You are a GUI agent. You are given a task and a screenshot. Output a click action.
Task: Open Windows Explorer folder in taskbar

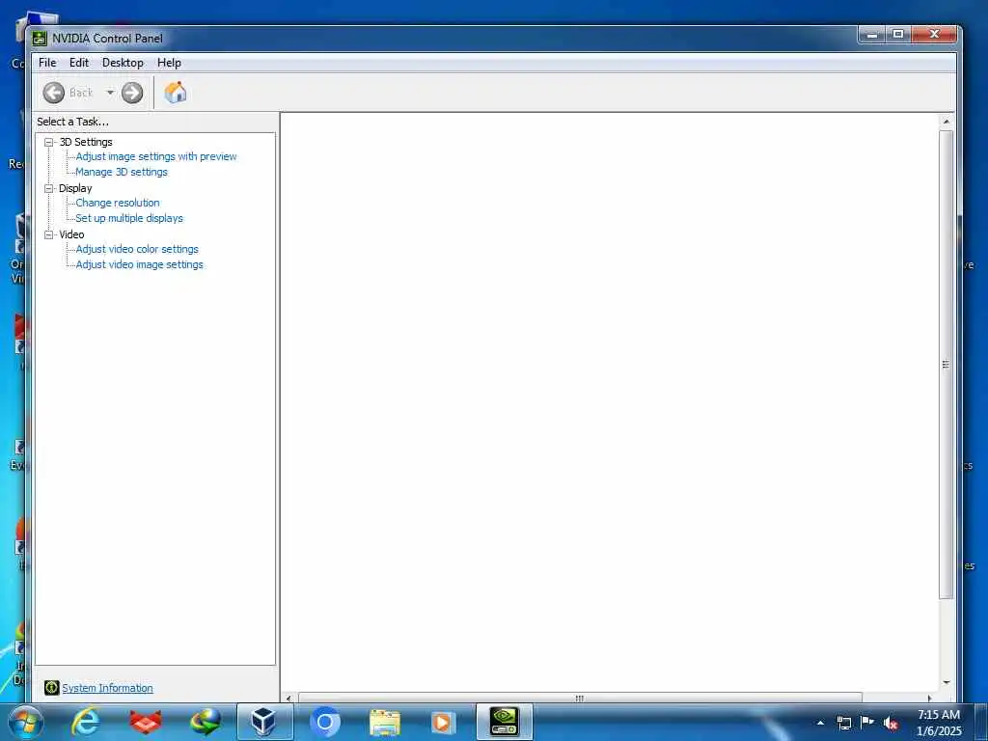pos(384,722)
